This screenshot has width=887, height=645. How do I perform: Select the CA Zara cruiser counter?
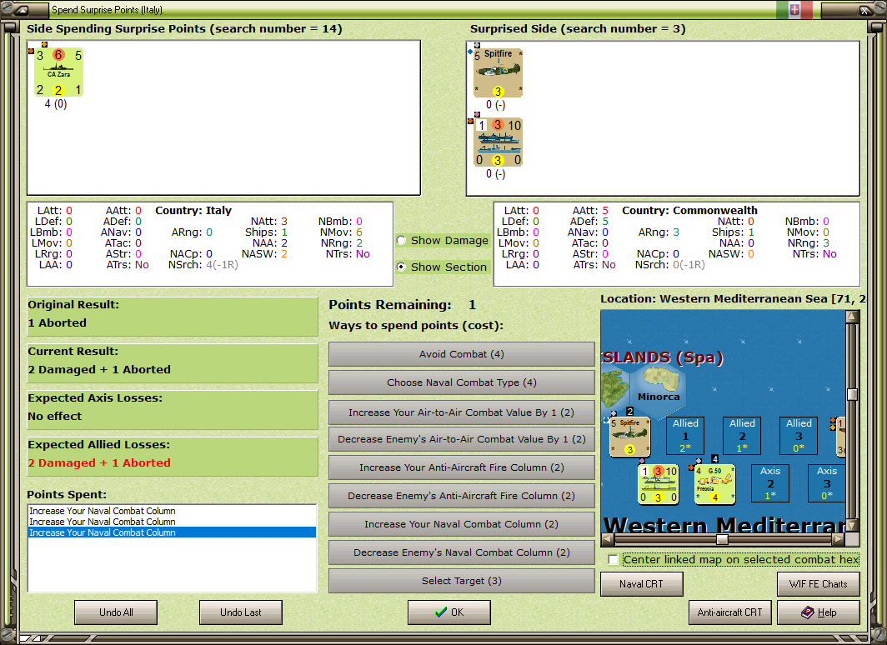pos(58,72)
